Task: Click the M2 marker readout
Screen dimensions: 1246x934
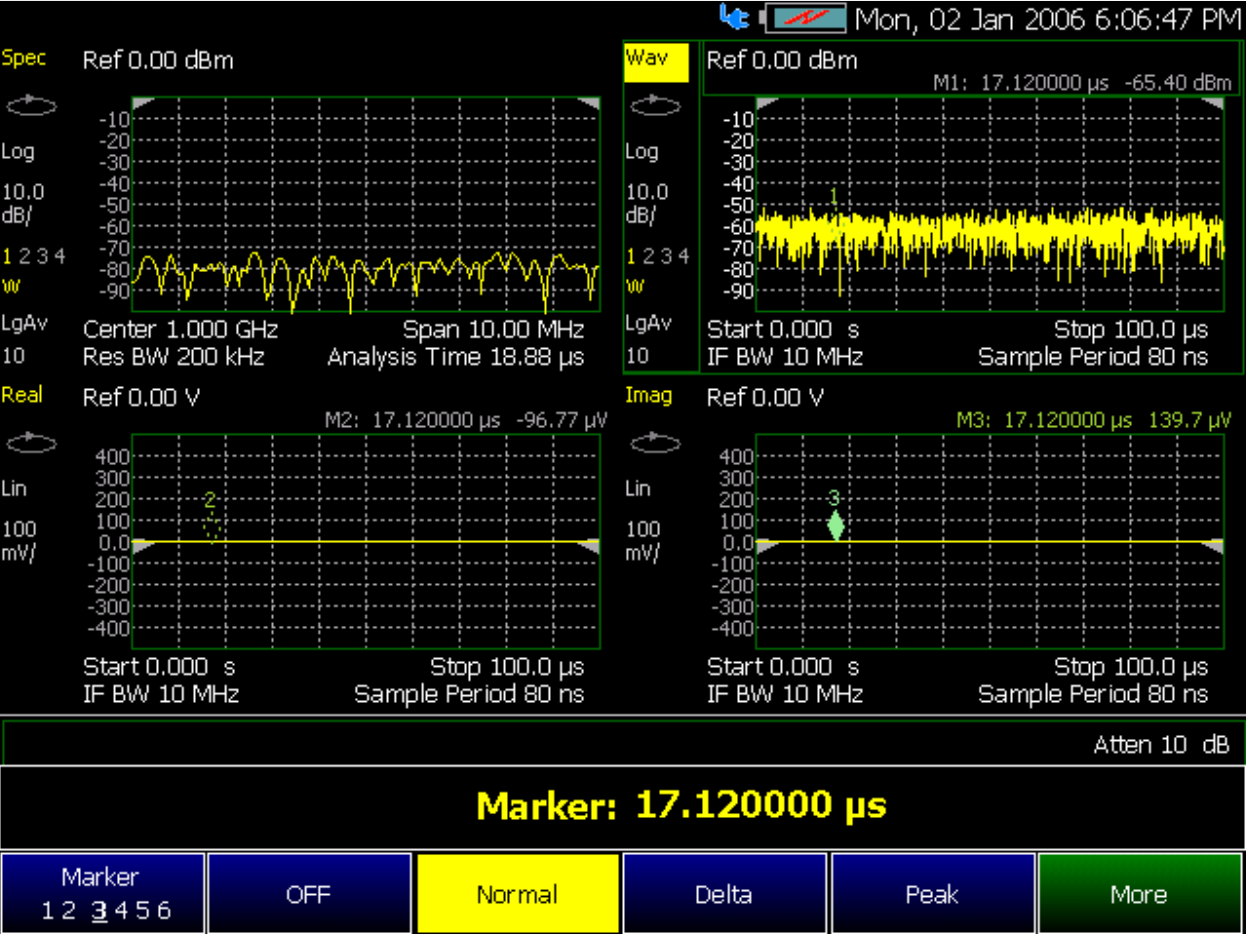Action: [466, 420]
